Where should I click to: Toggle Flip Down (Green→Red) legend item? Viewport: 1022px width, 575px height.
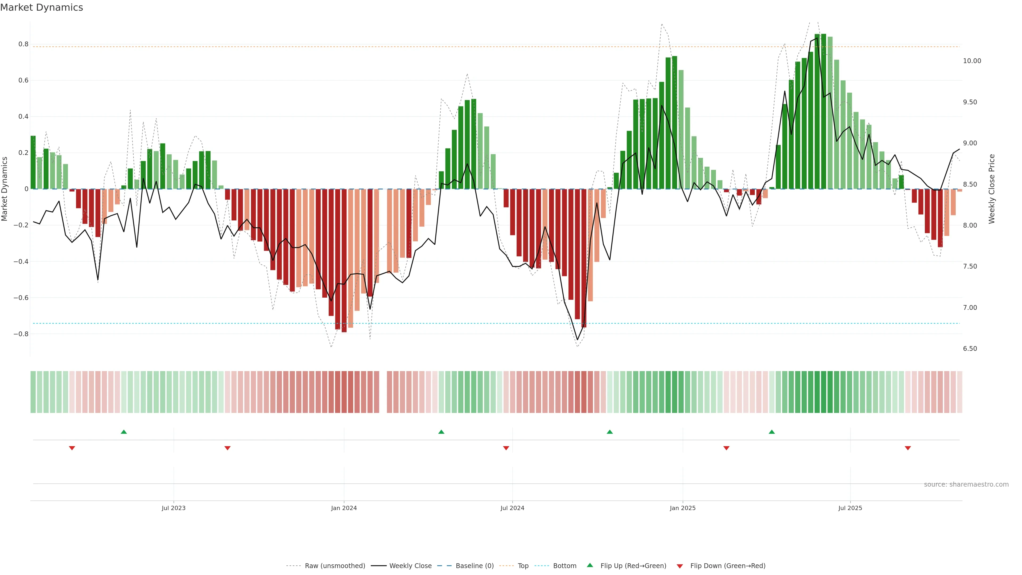point(728,566)
